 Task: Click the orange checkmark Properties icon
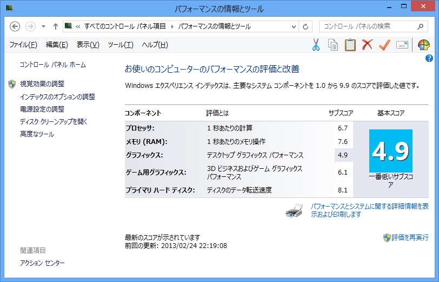pos(384,45)
